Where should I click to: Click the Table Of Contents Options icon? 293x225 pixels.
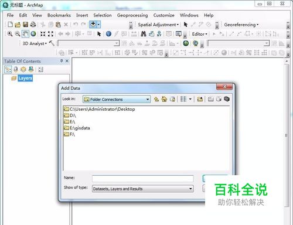click(40, 70)
